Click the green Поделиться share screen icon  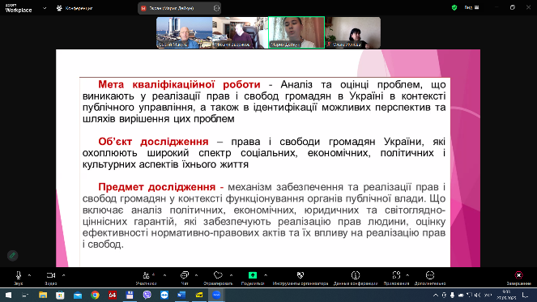click(253, 275)
